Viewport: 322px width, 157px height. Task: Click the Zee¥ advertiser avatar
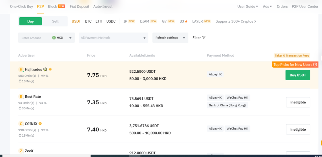(21, 151)
